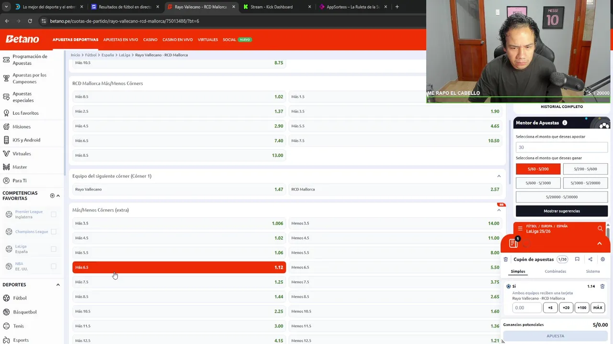Click the Betano logo
Image resolution: width=613 pixels, height=344 pixels.
click(23, 39)
